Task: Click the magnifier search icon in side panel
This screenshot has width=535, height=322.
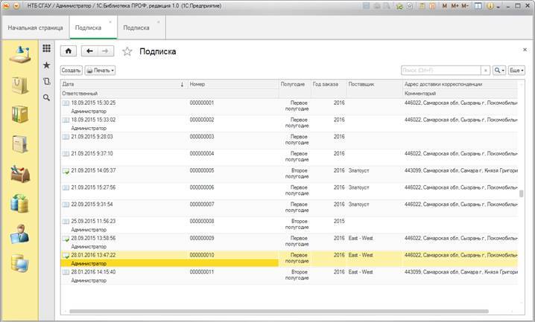Action: [x=46, y=97]
